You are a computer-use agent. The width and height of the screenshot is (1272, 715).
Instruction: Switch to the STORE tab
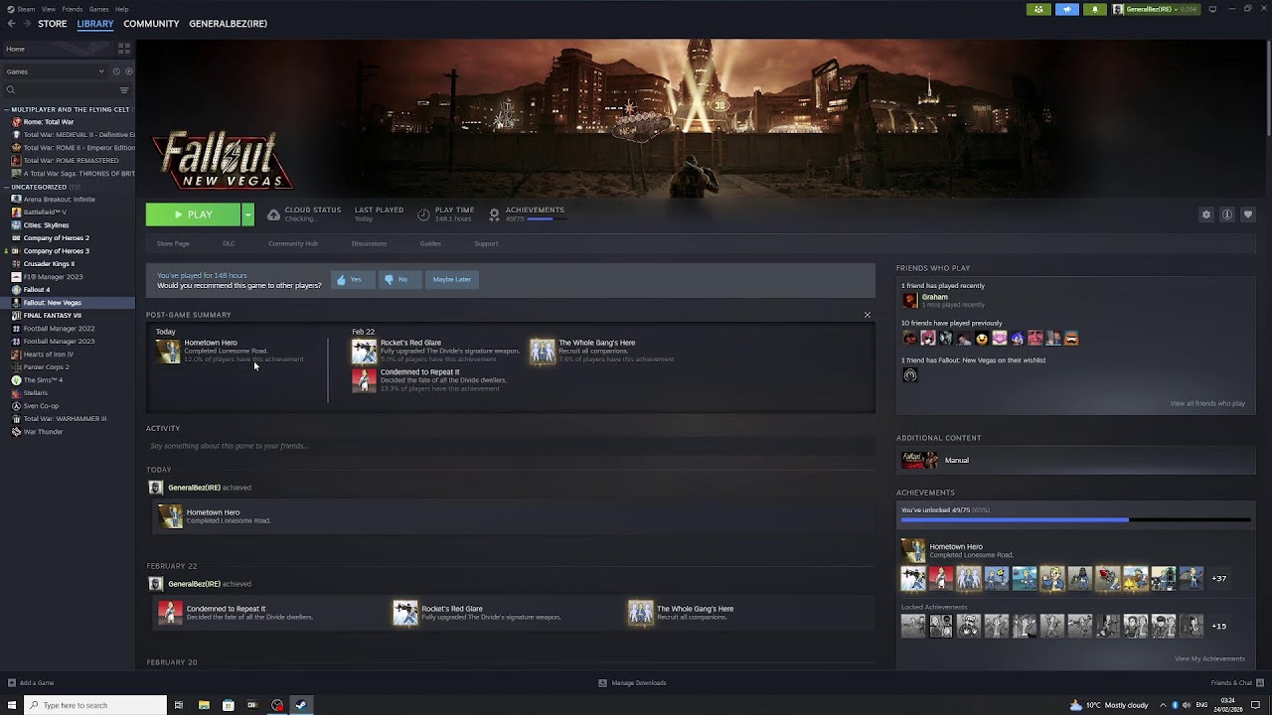point(53,24)
